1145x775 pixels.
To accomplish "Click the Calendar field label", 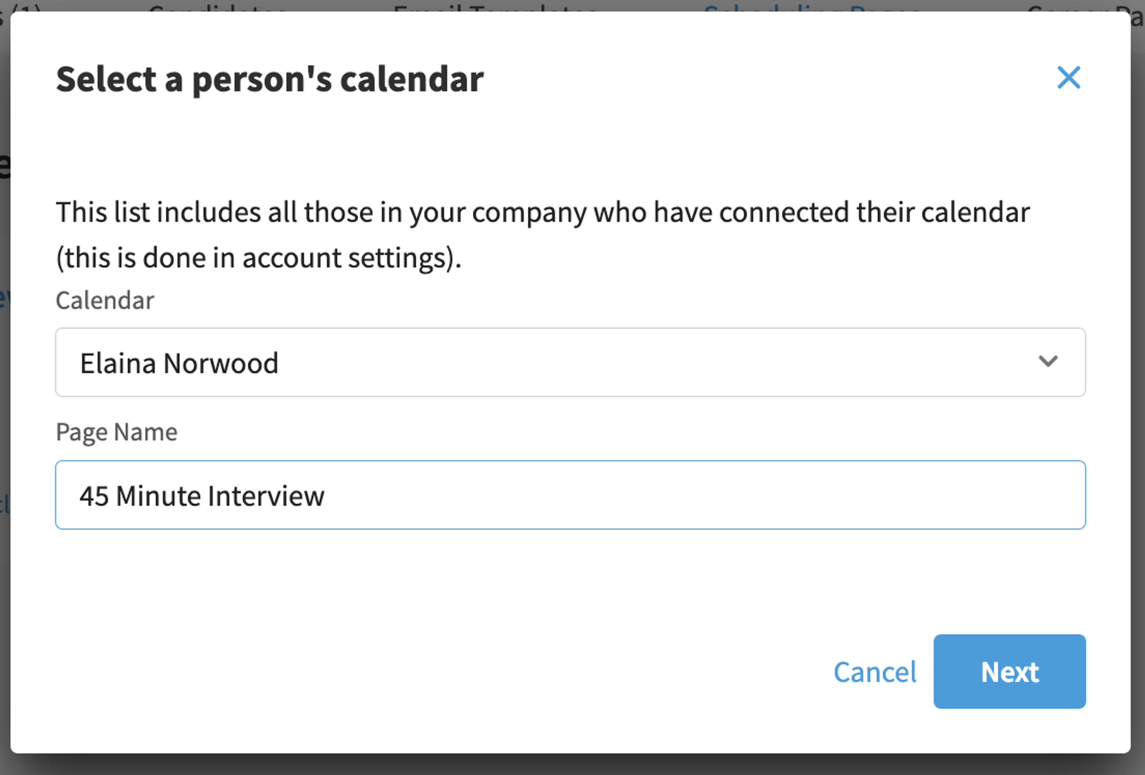I will [x=105, y=300].
